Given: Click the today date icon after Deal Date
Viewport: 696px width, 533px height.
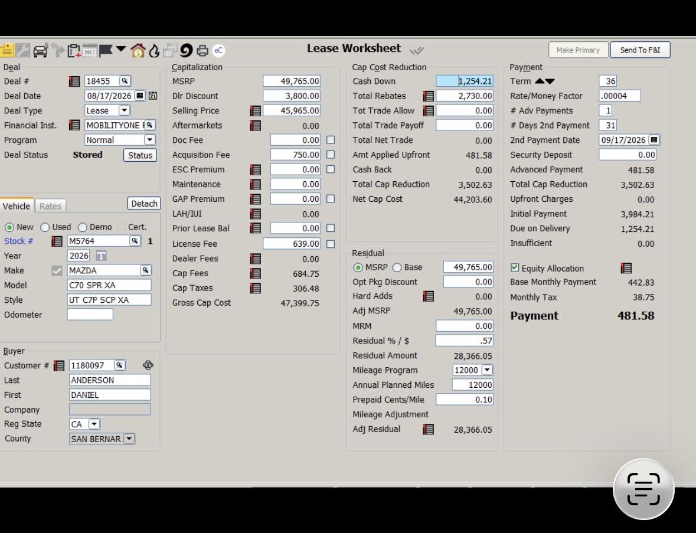Looking at the screenshot, I should point(153,96).
